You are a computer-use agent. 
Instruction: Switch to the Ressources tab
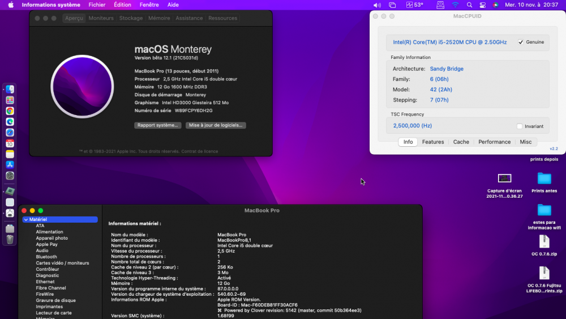pos(222,18)
